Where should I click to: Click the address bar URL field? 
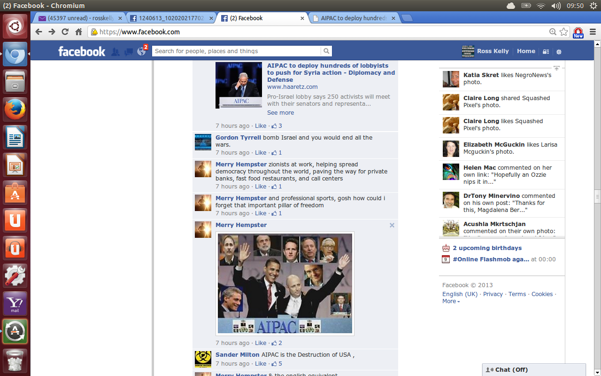[319, 32]
